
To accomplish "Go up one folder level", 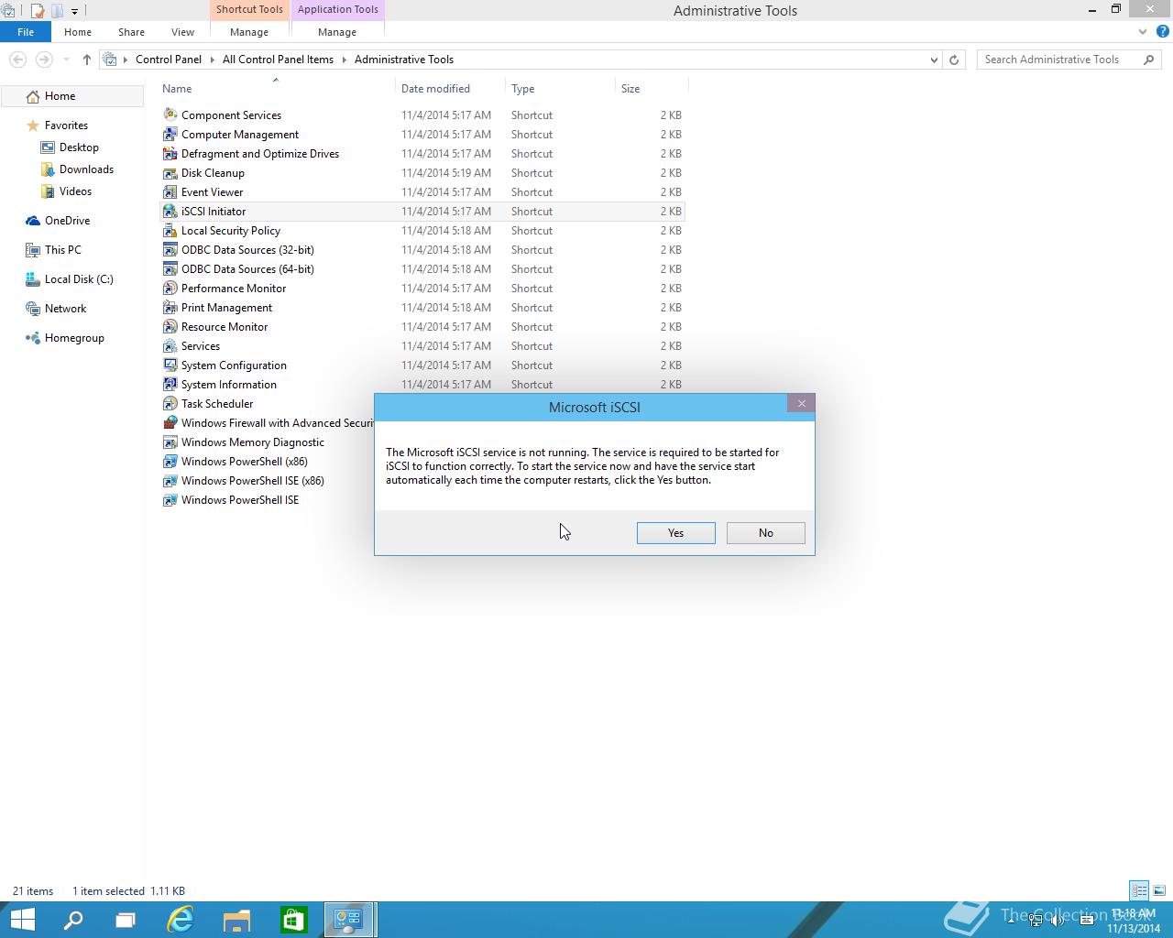I will click(86, 60).
